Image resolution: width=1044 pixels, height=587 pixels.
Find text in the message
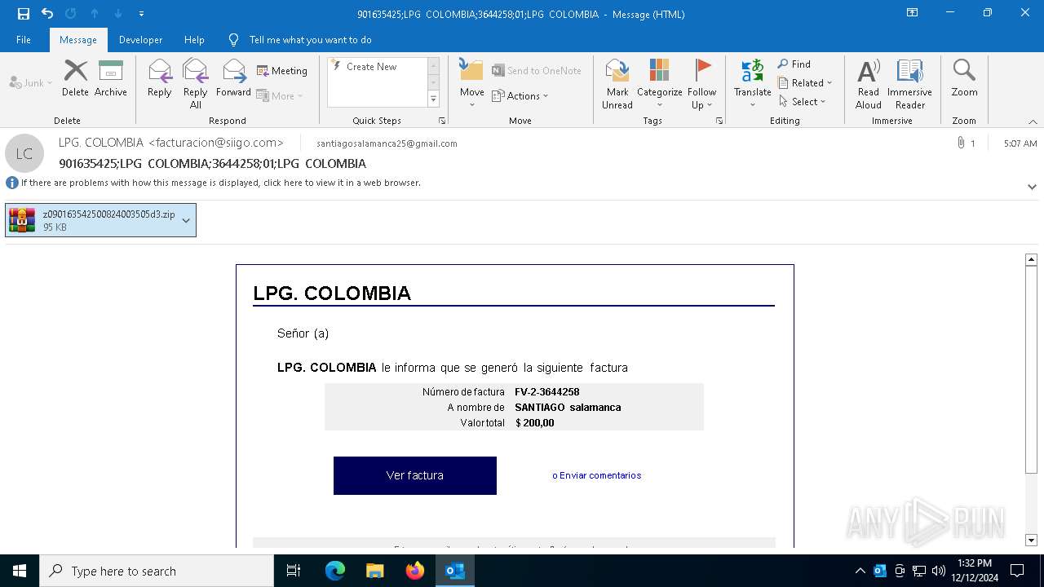[x=794, y=64]
